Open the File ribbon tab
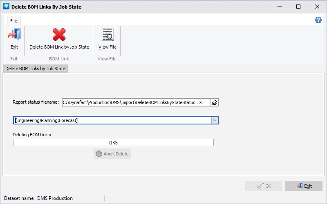 (13, 21)
